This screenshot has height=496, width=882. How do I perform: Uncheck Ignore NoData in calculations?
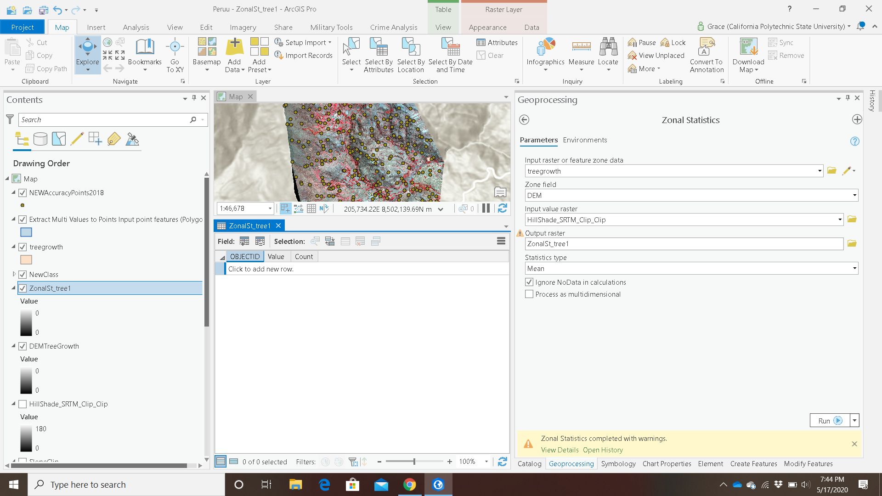(x=529, y=282)
